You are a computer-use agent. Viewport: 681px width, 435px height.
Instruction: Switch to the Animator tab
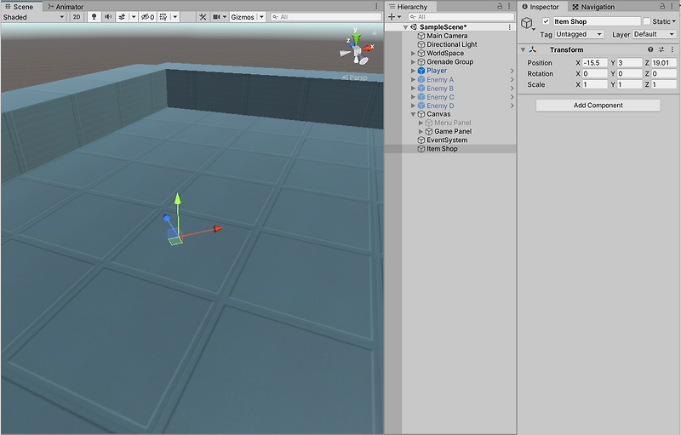point(66,7)
